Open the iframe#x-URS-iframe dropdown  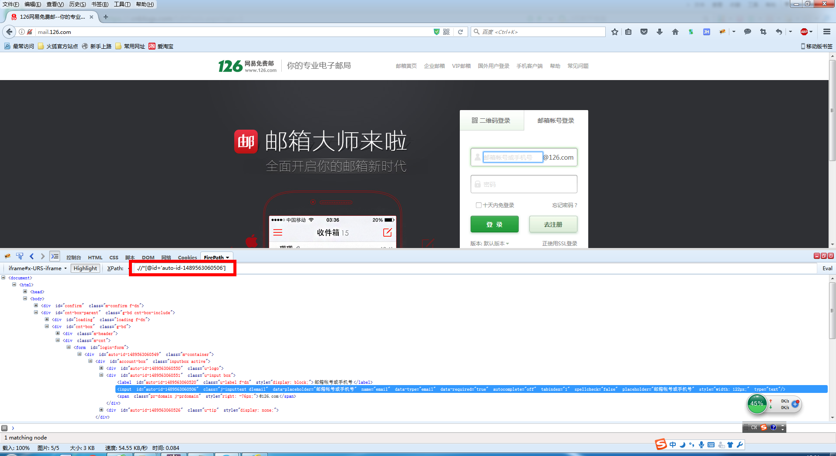click(37, 268)
